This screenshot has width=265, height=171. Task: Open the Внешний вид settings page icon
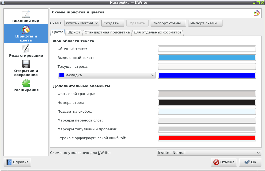pyautogui.click(x=26, y=14)
